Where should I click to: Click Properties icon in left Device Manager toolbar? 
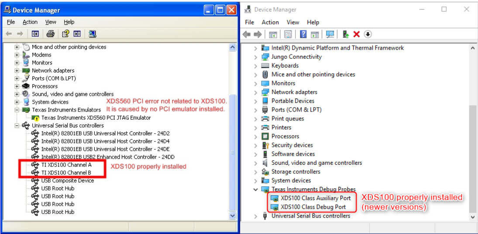[x=77, y=34]
